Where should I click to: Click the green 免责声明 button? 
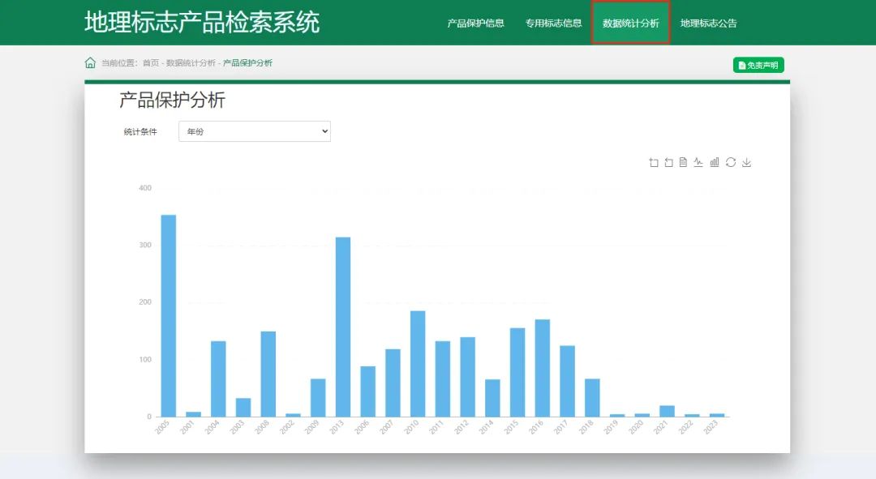(758, 66)
